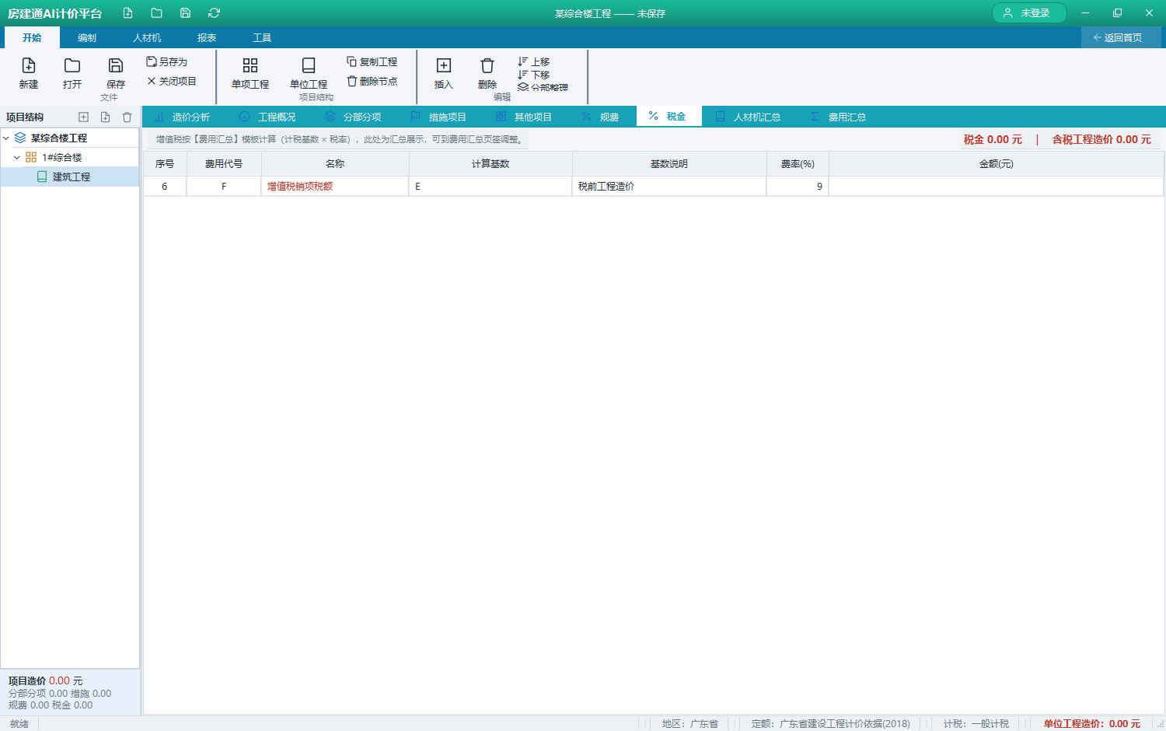Move item up with 上移
The image size is (1166, 731).
534,61
